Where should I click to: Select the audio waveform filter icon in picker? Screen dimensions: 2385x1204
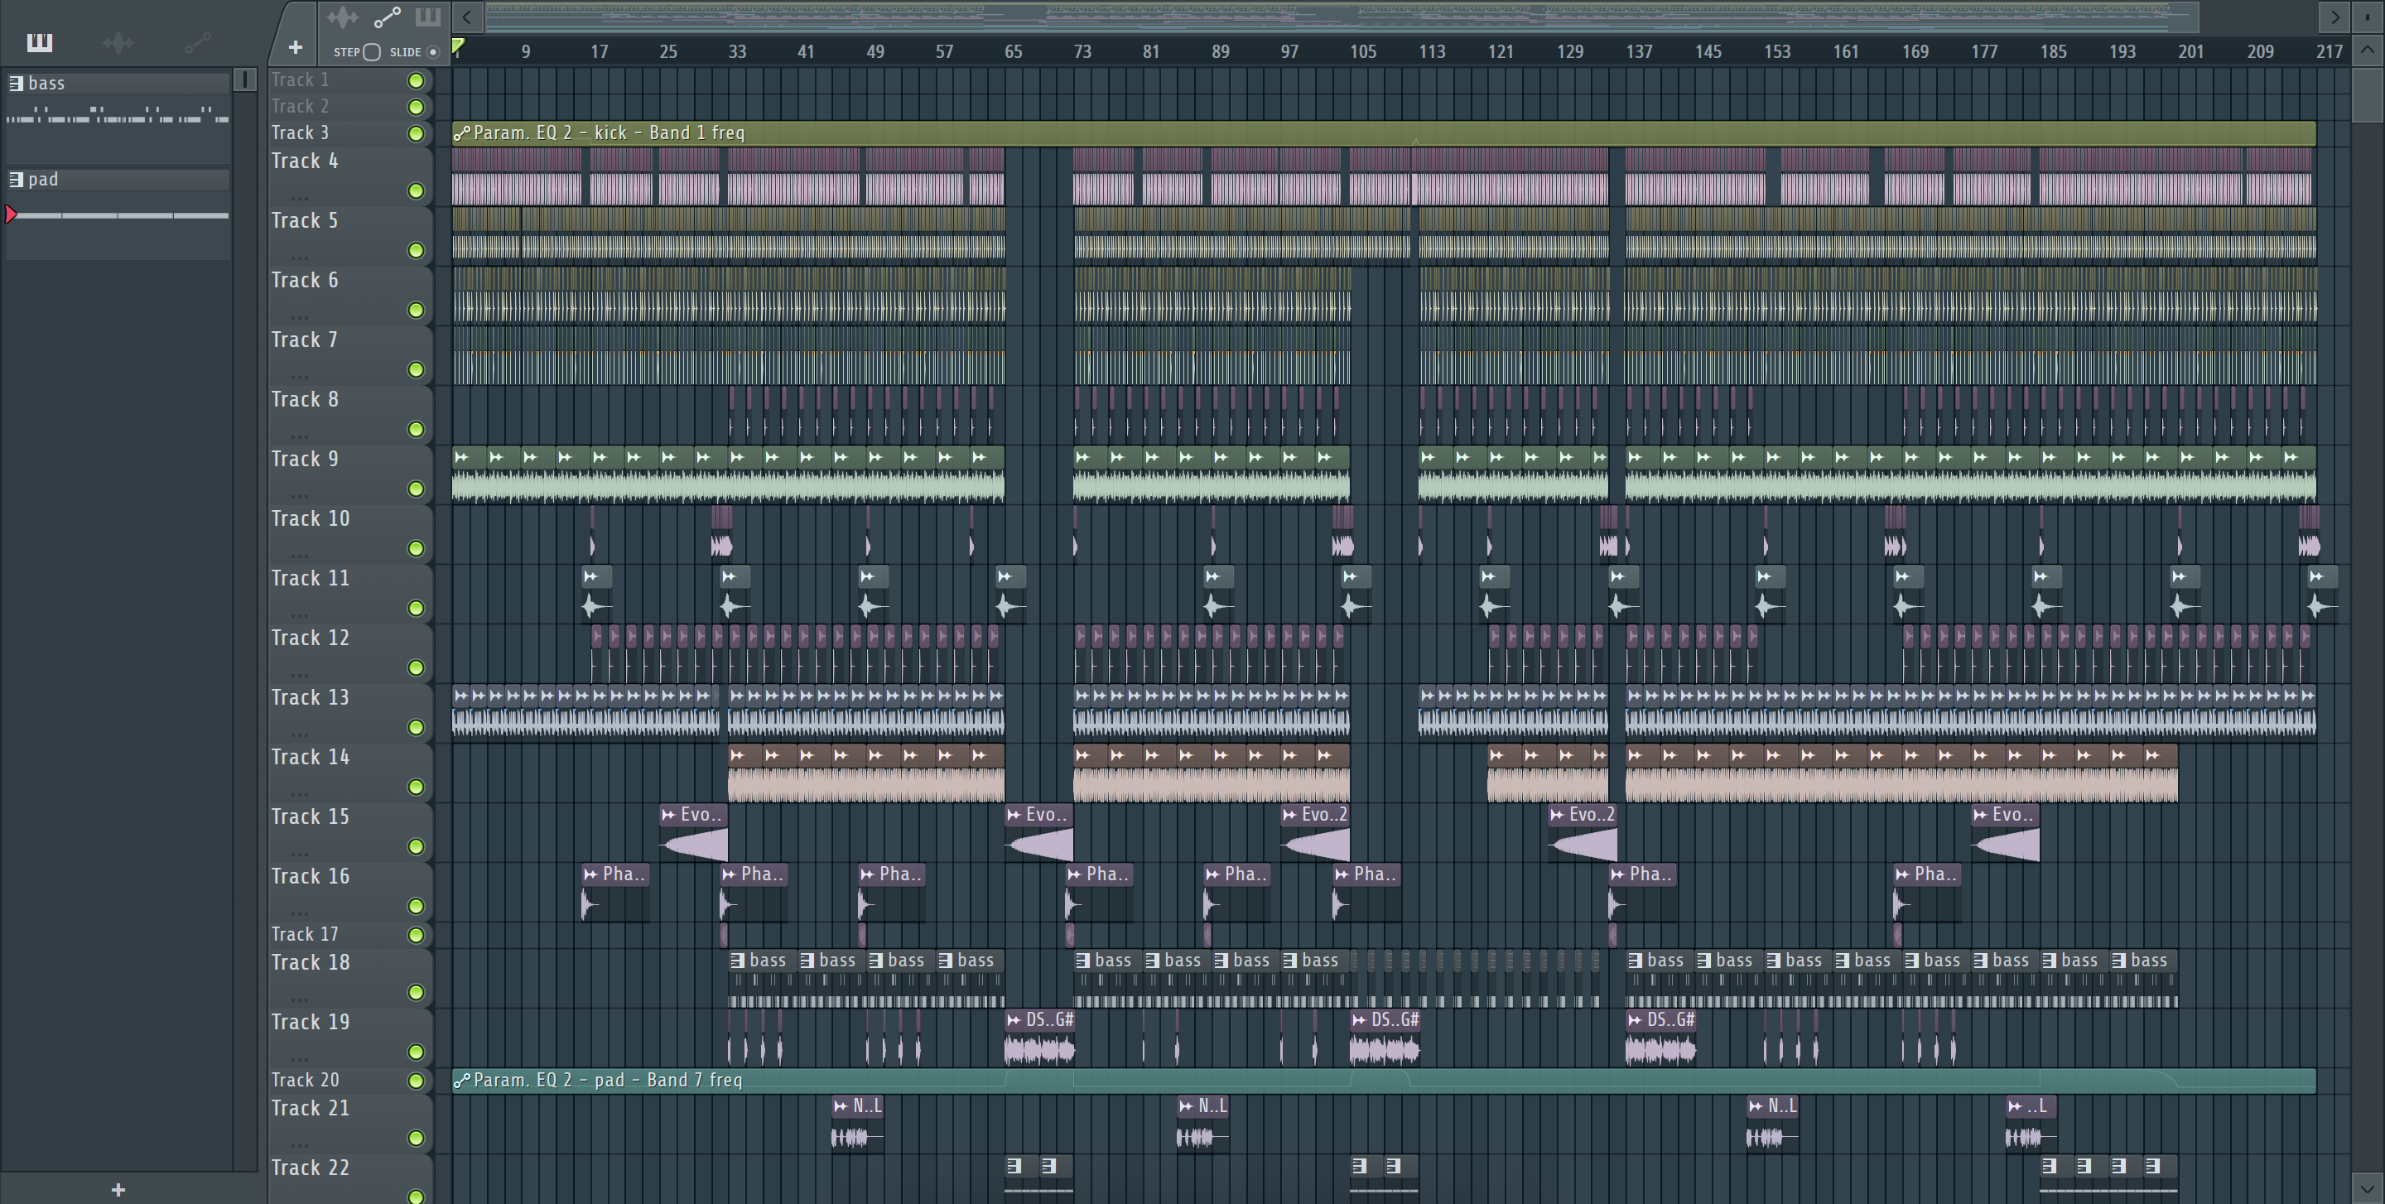point(118,42)
